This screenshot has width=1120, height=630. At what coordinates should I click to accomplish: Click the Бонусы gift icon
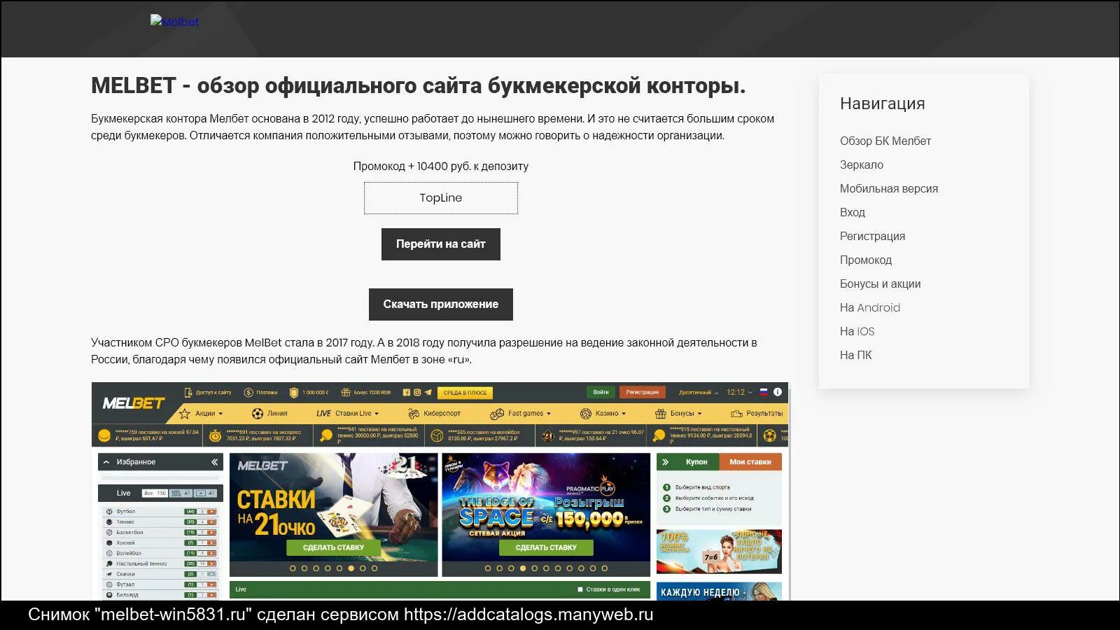(660, 414)
